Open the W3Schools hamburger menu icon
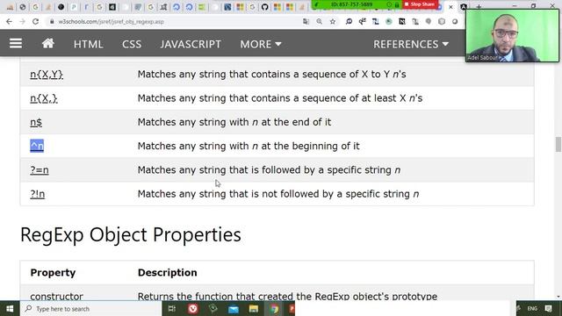This screenshot has height=316, width=562. pos(16,43)
